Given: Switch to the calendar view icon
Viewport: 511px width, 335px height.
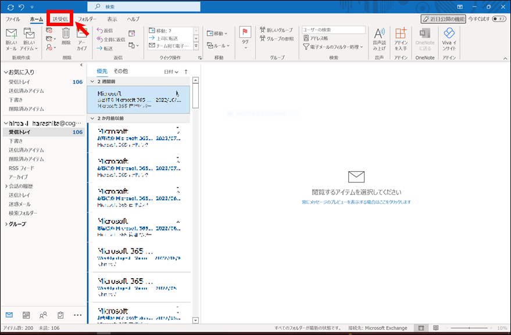Looking at the screenshot, I should click(26, 315).
